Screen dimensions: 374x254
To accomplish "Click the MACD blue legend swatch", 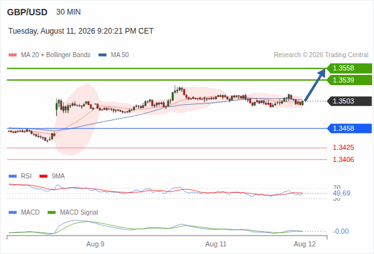I will pyautogui.click(x=13, y=213).
